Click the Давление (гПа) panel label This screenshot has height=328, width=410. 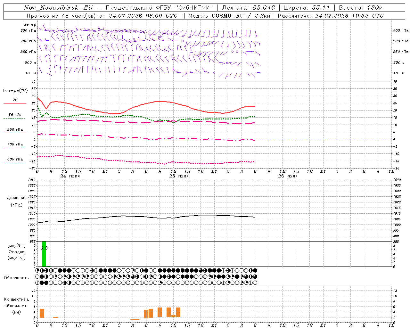17,201
